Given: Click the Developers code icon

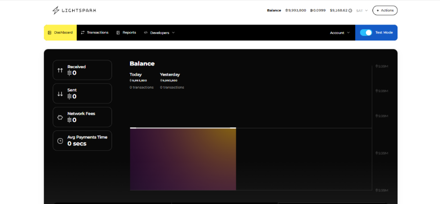Looking at the screenshot, I should [x=146, y=33].
